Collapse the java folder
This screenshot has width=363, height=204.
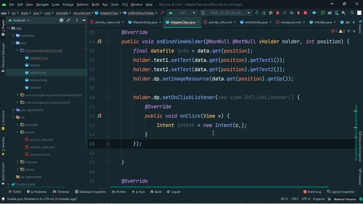coord(13,43)
